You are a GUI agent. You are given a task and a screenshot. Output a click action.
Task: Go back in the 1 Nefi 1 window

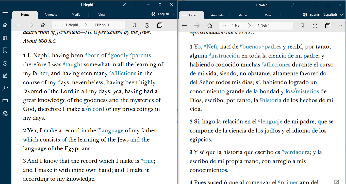click(x=184, y=26)
